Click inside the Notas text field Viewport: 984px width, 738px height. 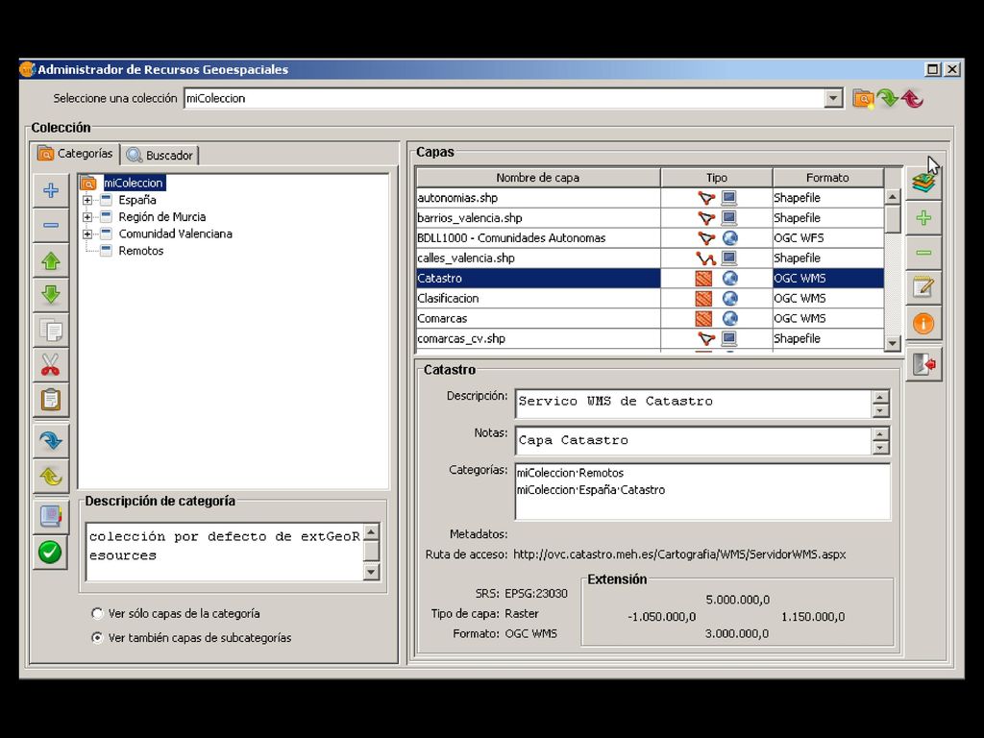694,441
